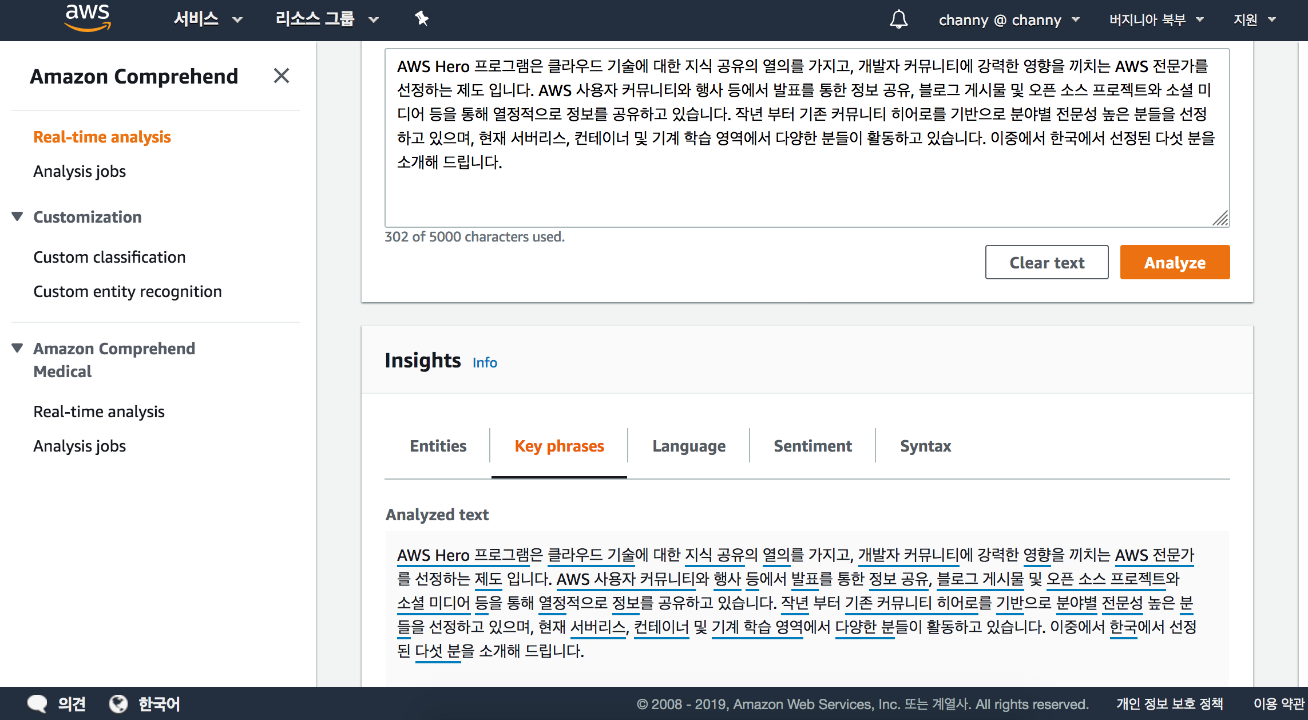The height and width of the screenshot is (720, 1308).
Task: Switch to the Entities tab
Action: (438, 446)
